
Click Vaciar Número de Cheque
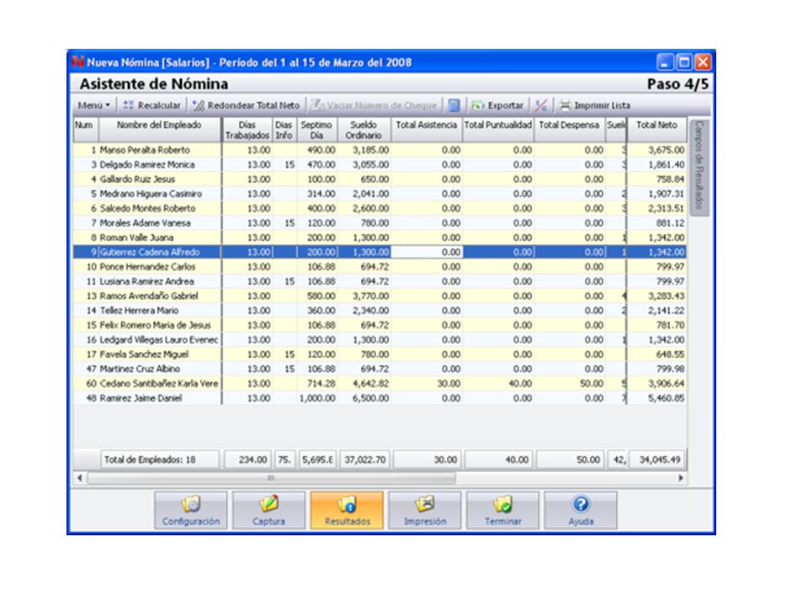pyautogui.click(x=375, y=105)
